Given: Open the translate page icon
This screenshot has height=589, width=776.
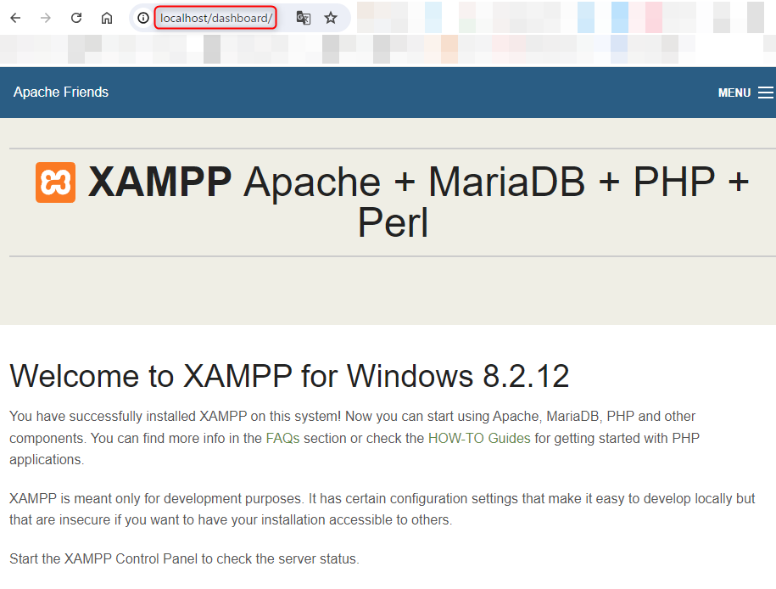Looking at the screenshot, I should [304, 19].
